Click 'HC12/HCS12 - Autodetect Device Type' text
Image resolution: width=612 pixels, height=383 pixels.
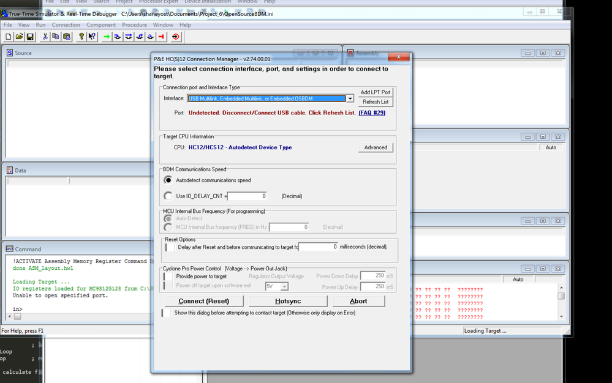tap(240, 147)
